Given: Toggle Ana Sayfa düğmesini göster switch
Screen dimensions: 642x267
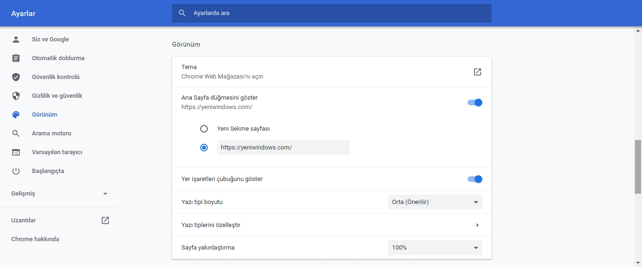Looking at the screenshot, I should pyautogui.click(x=475, y=102).
